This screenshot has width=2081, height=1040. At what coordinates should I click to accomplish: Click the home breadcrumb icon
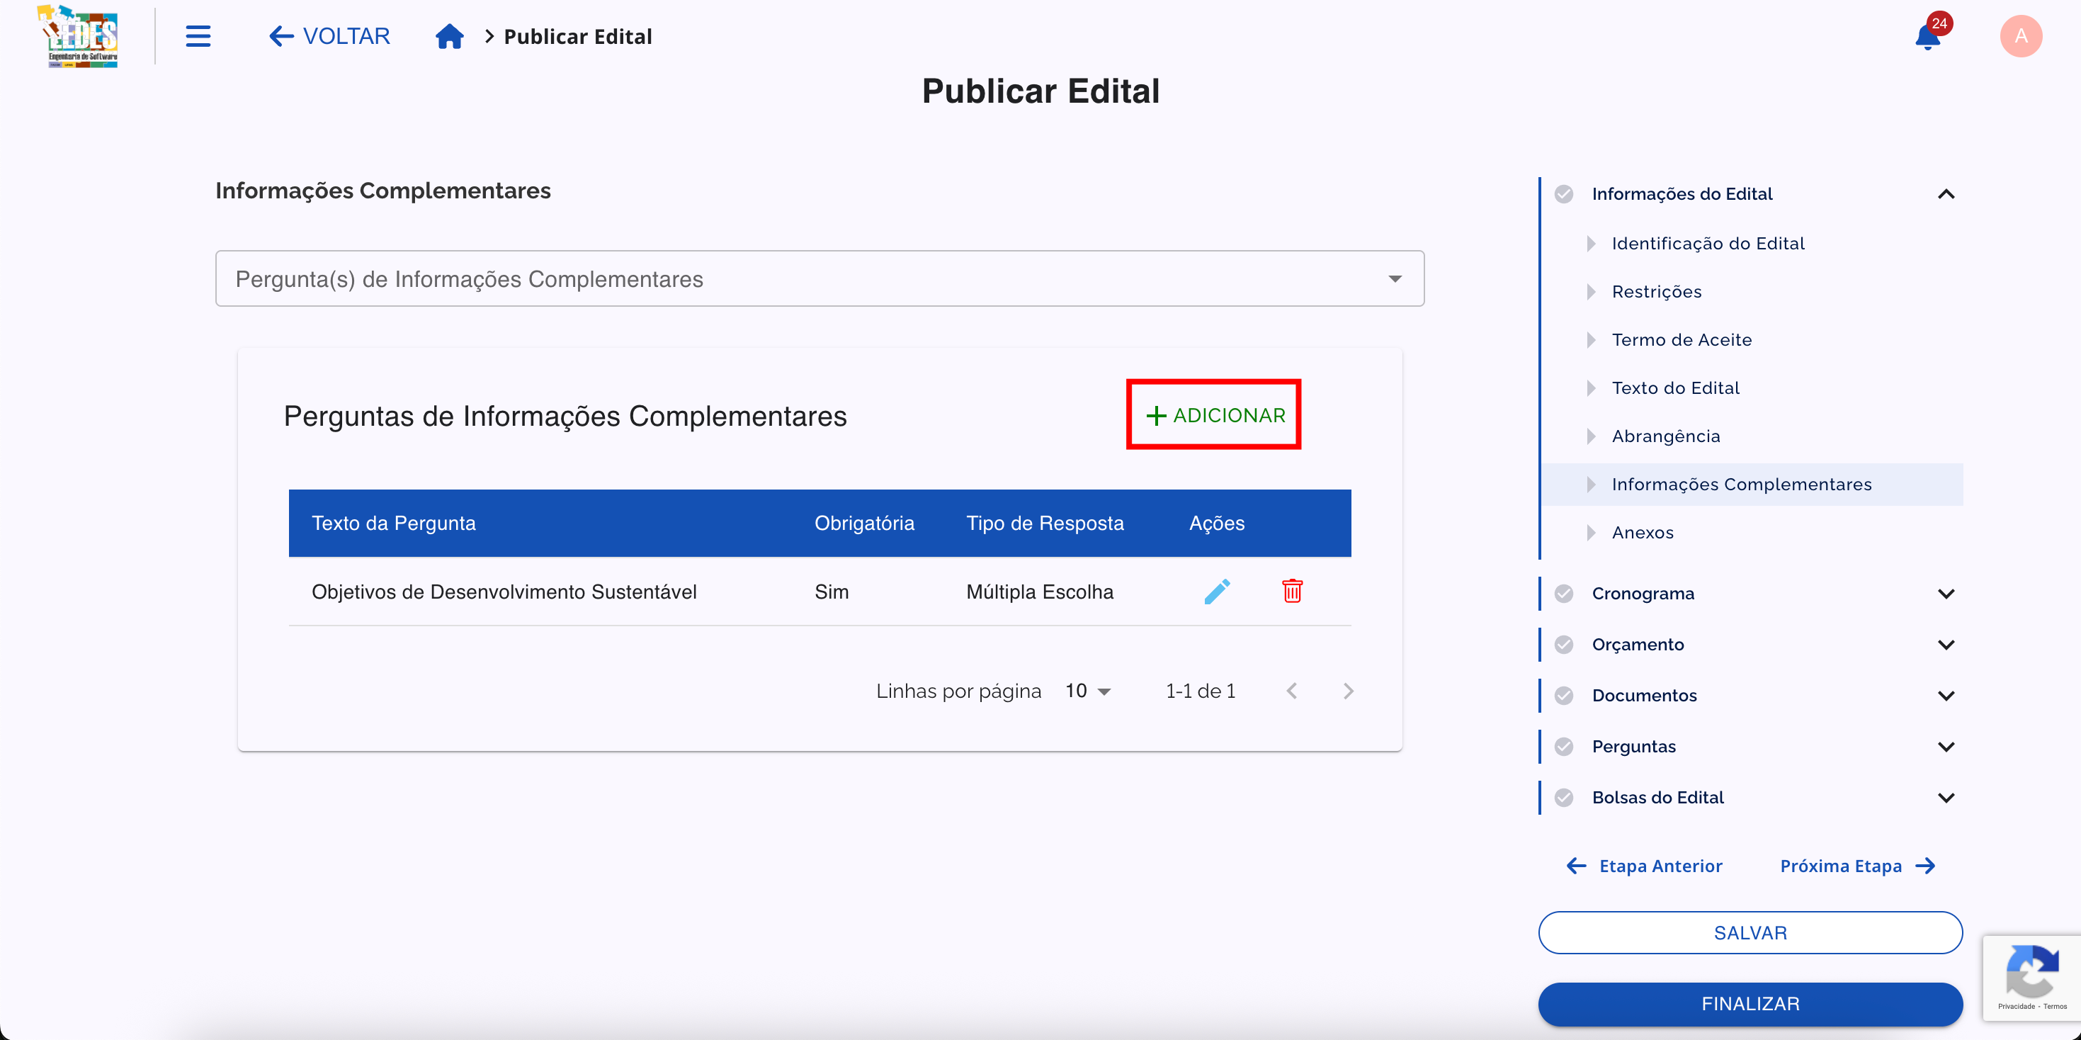click(x=449, y=35)
